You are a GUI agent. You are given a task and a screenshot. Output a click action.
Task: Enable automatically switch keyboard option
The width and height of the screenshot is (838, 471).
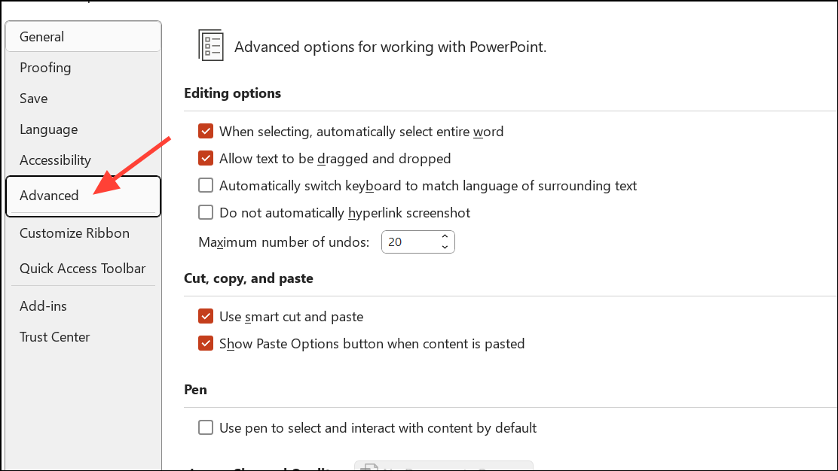pyautogui.click(x=206, y=186)
